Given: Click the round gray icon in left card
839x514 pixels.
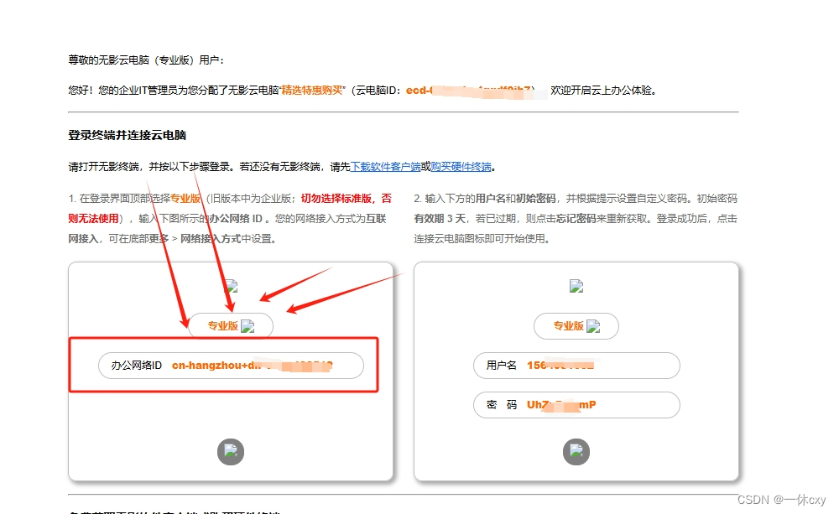Looking at the screenshot, I should point(231,452).
